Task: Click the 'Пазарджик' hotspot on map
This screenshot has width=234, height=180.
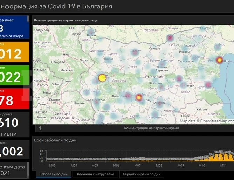Action: click(x=128, y=96)
